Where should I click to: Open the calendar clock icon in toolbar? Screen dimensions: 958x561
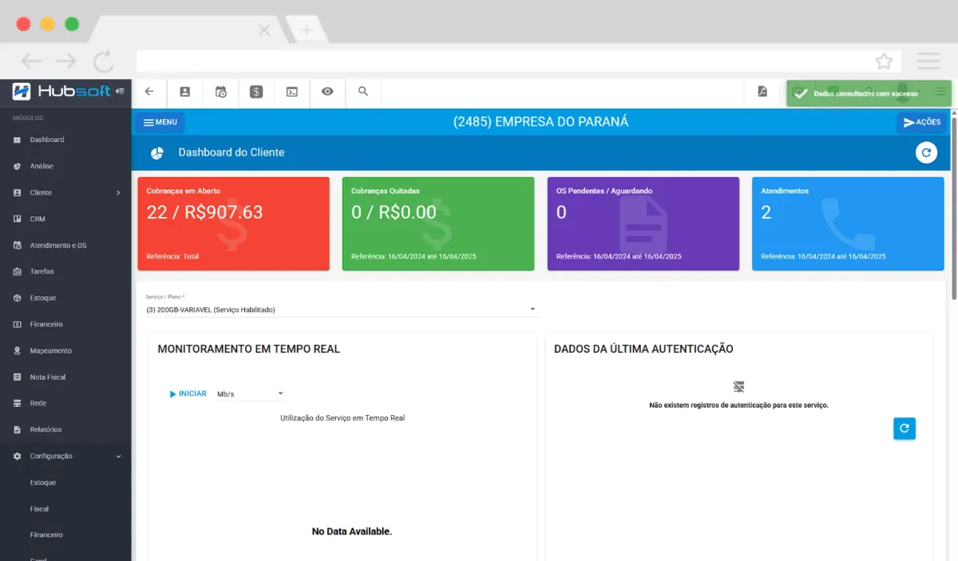coord(221,92)
